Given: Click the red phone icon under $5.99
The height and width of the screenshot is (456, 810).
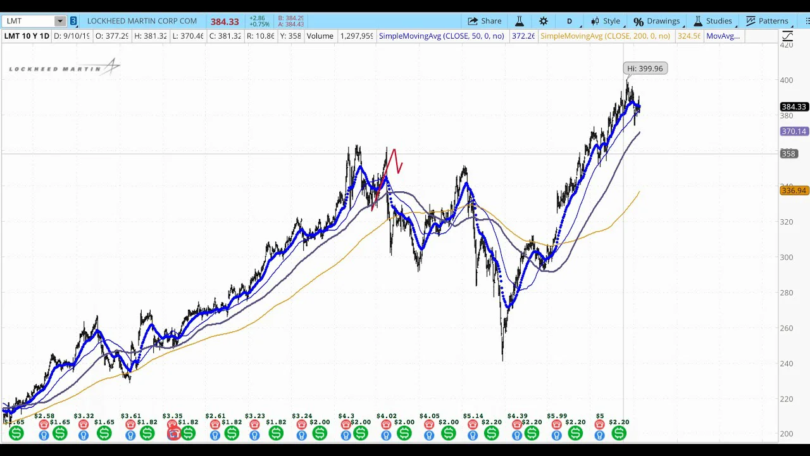Looking at the screenshot, I should point(557,425).
